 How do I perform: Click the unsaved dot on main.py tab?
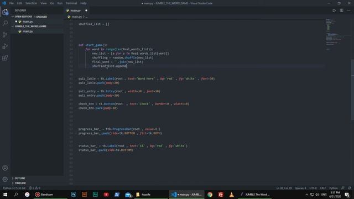click(x=86, y=11)
